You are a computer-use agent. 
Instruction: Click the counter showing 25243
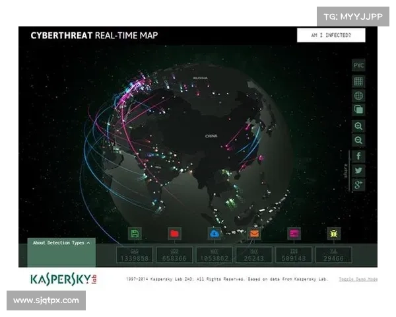(254, 255)
